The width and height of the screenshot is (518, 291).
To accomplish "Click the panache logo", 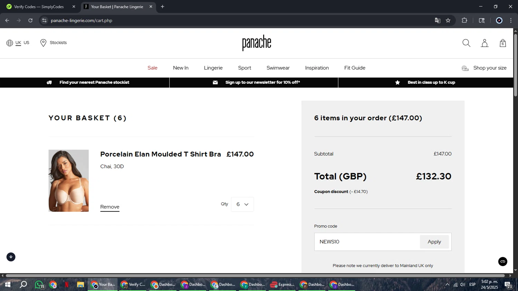I will (x=257, y=43).
